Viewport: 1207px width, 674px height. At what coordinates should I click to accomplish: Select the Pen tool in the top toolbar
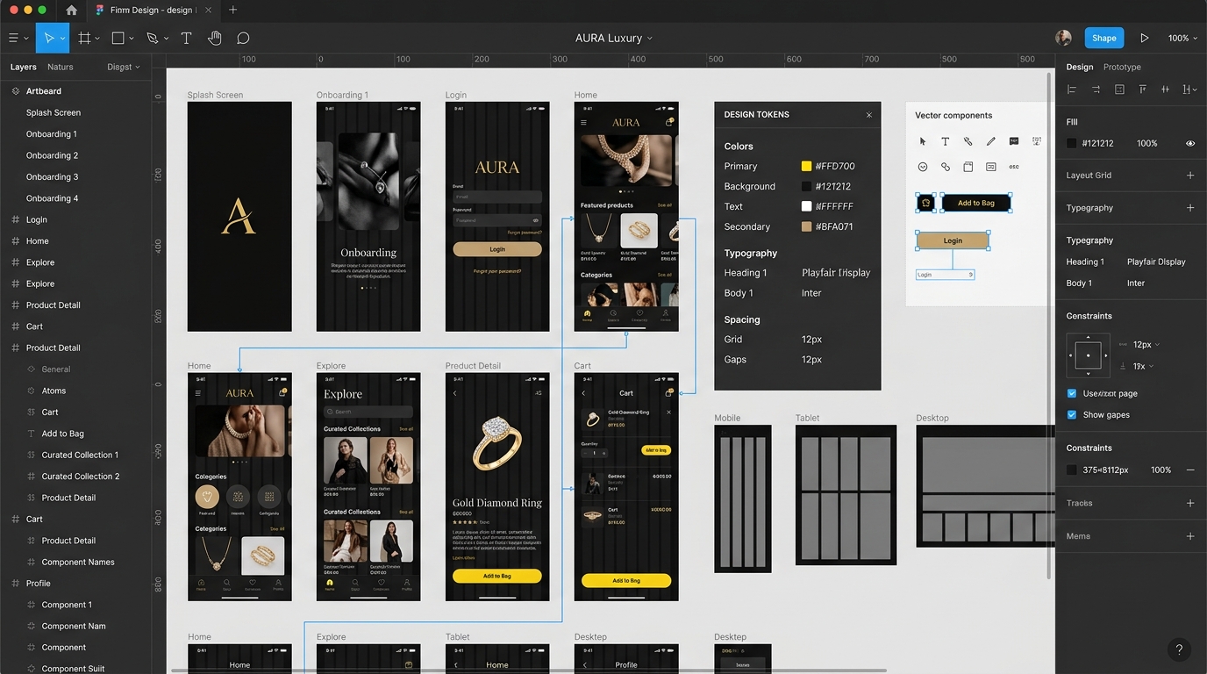point(153,38)
